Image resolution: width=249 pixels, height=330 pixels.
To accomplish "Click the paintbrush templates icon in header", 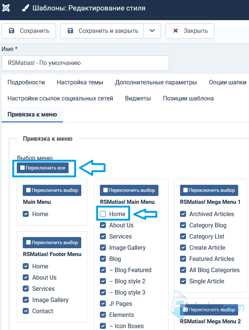I will [x=25, y=8].
